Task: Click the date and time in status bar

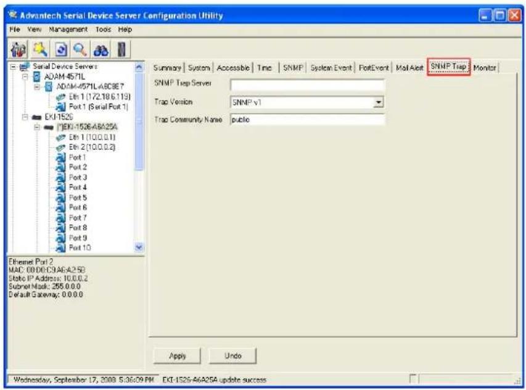Action: click(83, 380)
